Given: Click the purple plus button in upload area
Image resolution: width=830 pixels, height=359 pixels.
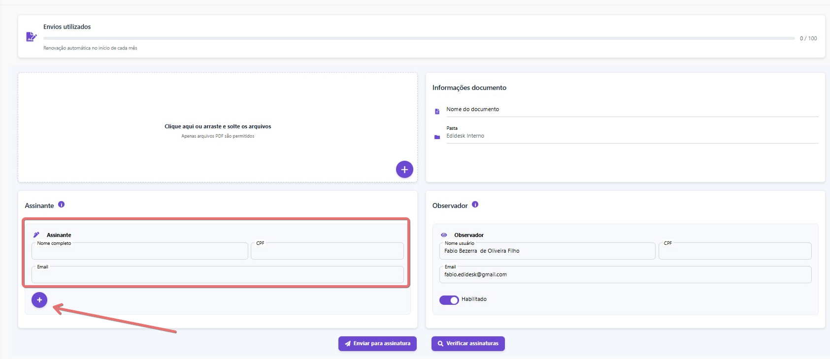Looking at the screenshot, I should pyautogui.click(x=404, y=170).
